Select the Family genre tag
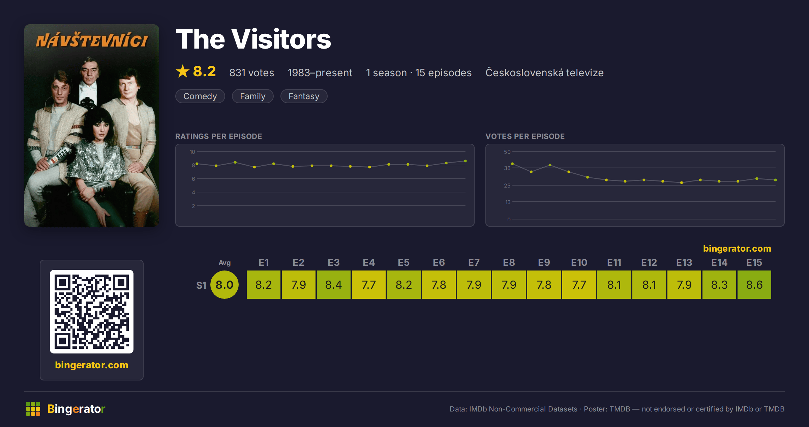This screenshot has height=427, width=809. click(253, 96)
